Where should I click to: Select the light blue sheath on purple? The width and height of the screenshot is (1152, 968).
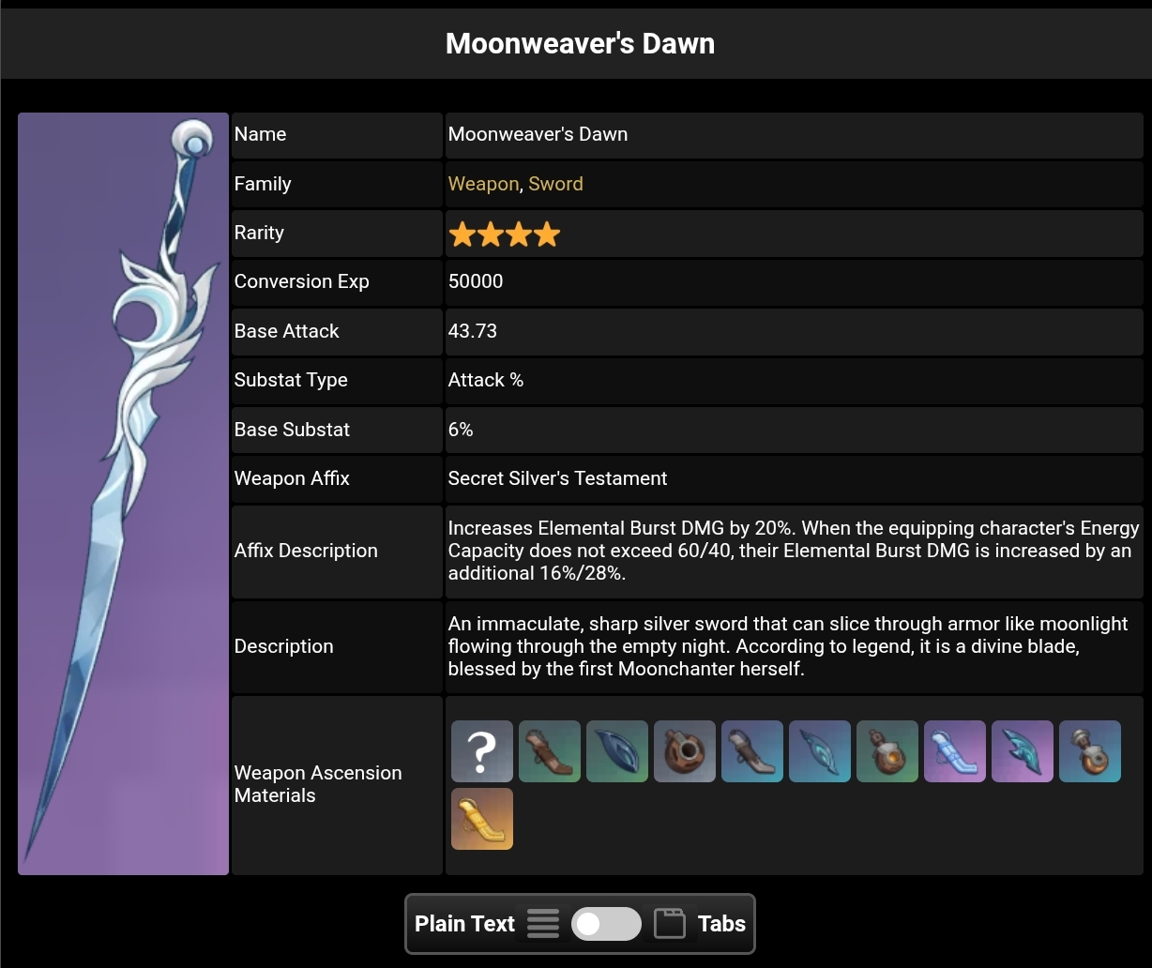pyautogui.click(x=955, y=751)
